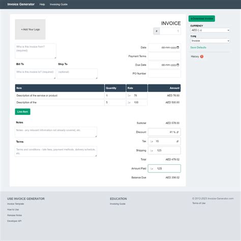The image size is (241, 241).
Task: Click quantity field with value 5
Action: pyautogui.click(x=115, y=102)
